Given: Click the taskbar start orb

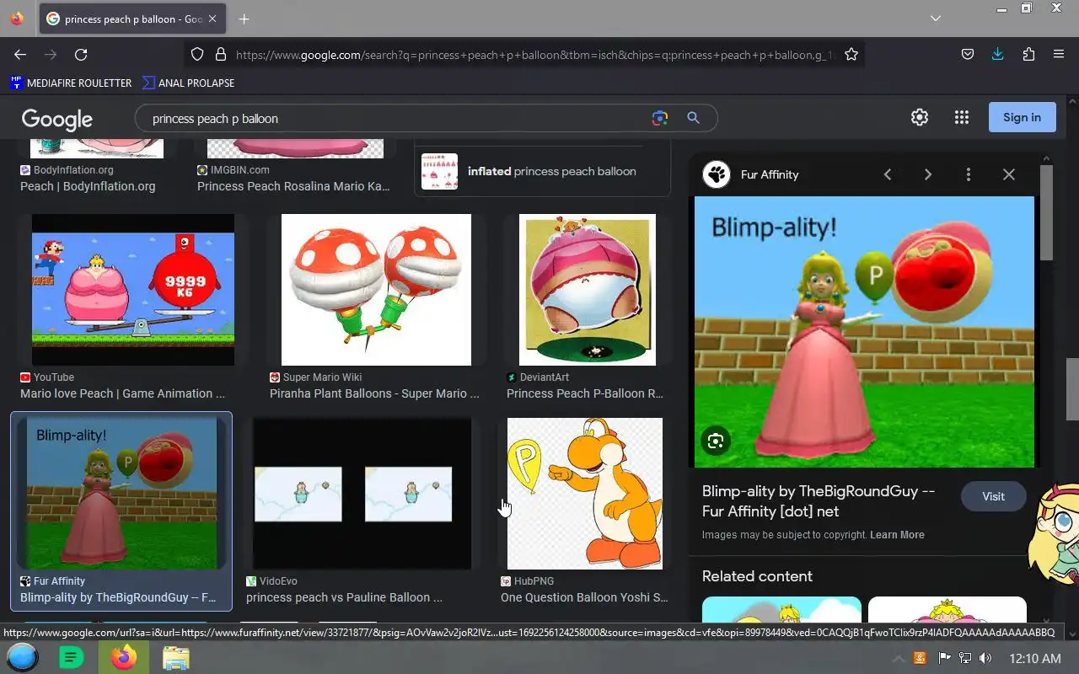Looking at the screenshot, I should point(23,658).
